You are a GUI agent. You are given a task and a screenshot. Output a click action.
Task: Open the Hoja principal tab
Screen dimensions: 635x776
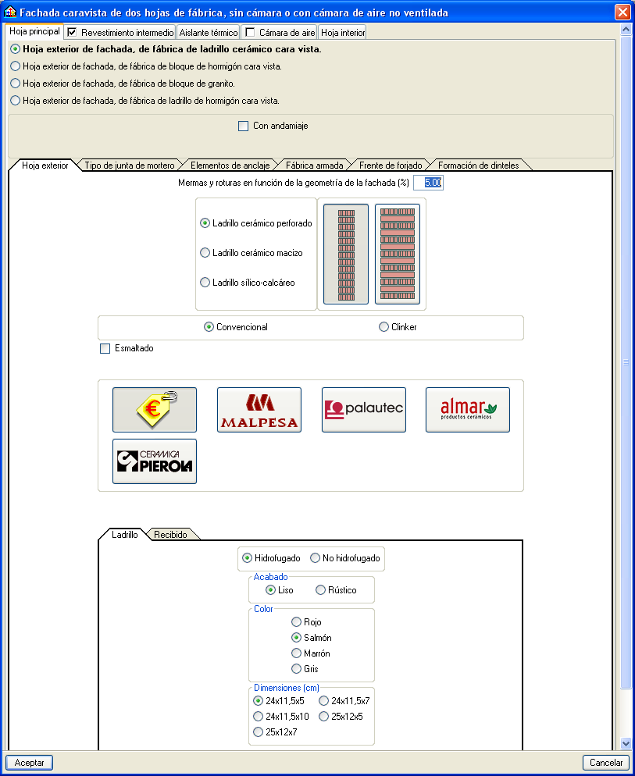(x=34, y=31)
